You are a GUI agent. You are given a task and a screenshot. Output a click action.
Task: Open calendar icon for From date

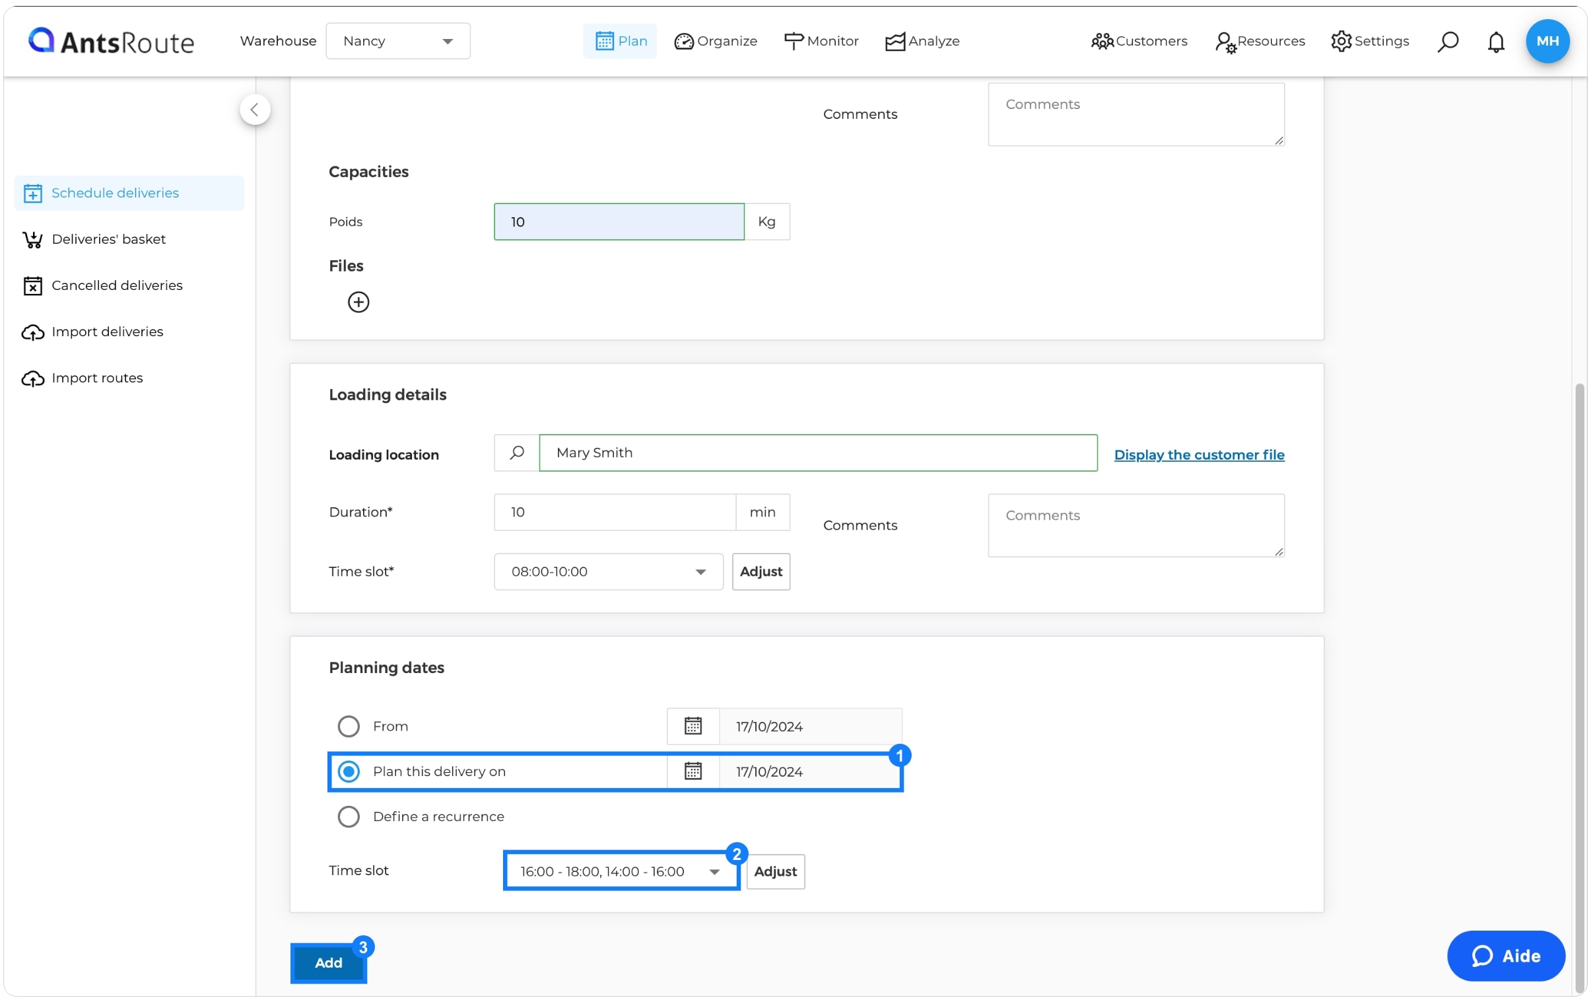[693, 727]
